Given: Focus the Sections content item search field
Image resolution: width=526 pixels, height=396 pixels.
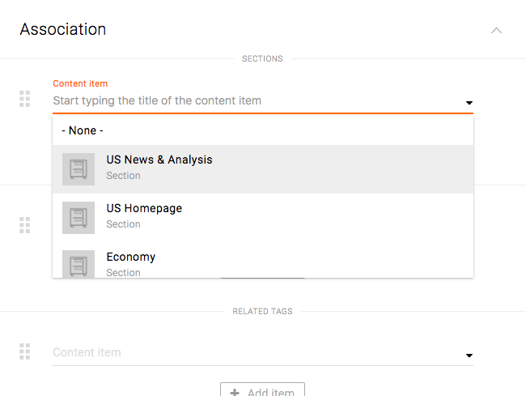Looking at the screenshot, I should click(x=251, y=101).
